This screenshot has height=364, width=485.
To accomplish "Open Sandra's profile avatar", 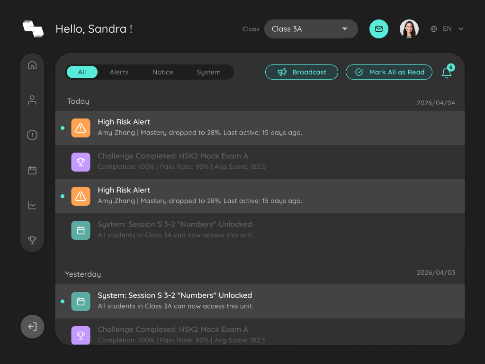I will (409, 29).
